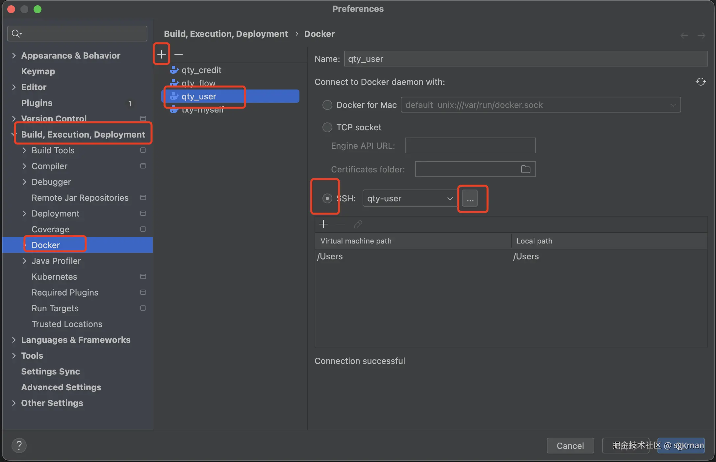Add a new path mapping row

point(323,224)
